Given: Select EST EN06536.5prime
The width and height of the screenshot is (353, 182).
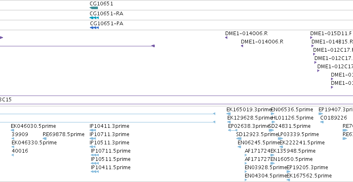Looking at the screenshot, I should pos(292,110).
